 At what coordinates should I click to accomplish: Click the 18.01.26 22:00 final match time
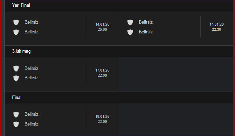click(102, 119)
